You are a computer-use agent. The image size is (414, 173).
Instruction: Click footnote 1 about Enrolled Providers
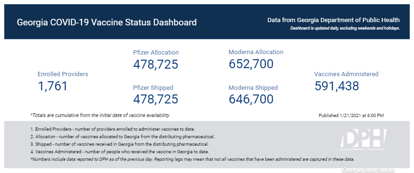pyautogui.click(x=113, y=129)
